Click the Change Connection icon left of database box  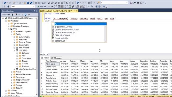click(x=8, y=6)
